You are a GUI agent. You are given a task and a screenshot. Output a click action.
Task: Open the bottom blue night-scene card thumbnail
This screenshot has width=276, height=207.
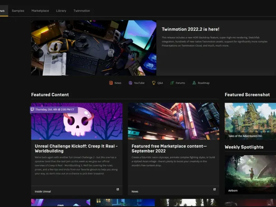[x=125, y=203]
